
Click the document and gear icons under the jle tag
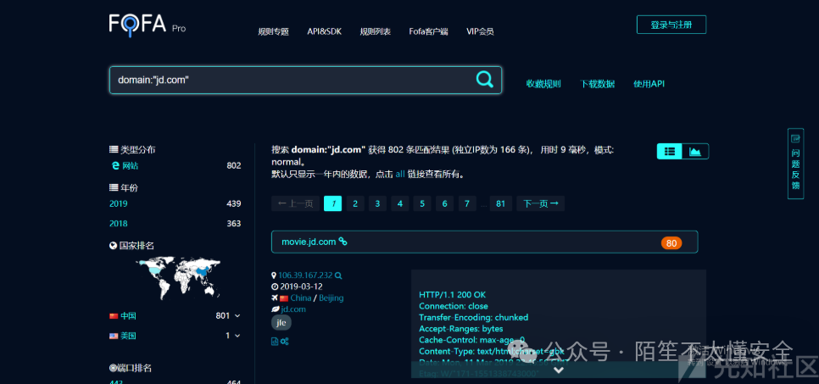[x=280, y=341]
